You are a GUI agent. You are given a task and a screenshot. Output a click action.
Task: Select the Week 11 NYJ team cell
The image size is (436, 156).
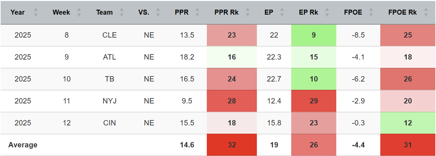click(x=109, y=101)
